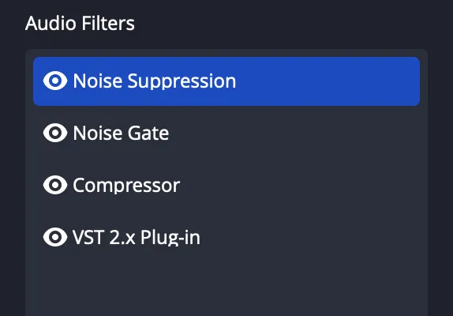
Task: Click blank row area right of Compressor
Action: 301,185
